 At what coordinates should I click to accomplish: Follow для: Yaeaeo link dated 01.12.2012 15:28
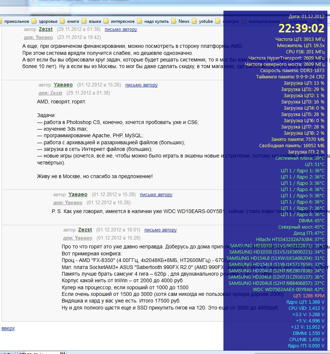point(78,238)
